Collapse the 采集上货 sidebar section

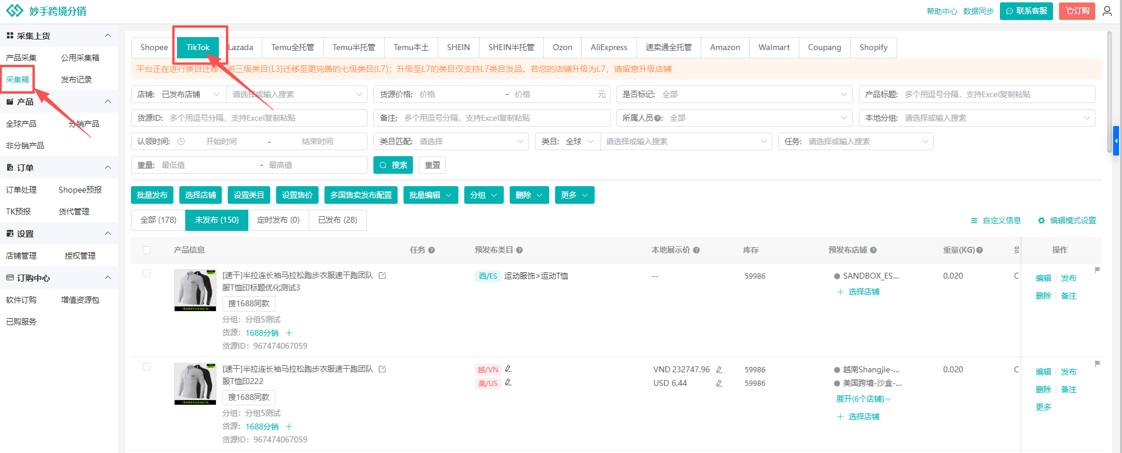click(x=108, y=36)
